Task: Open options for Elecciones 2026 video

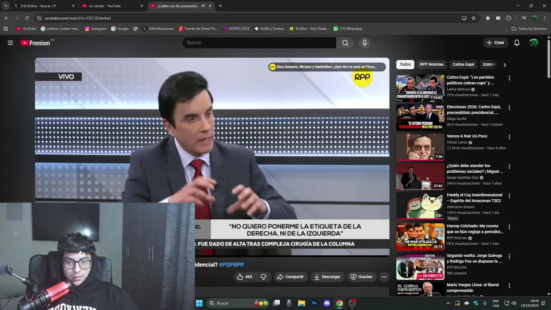Action: click(x=509, y=108)
